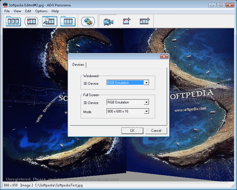The height and width of the screenshot is (190, 237).
Task: Close the Devices dialog with red X
Action: (164, 56)
